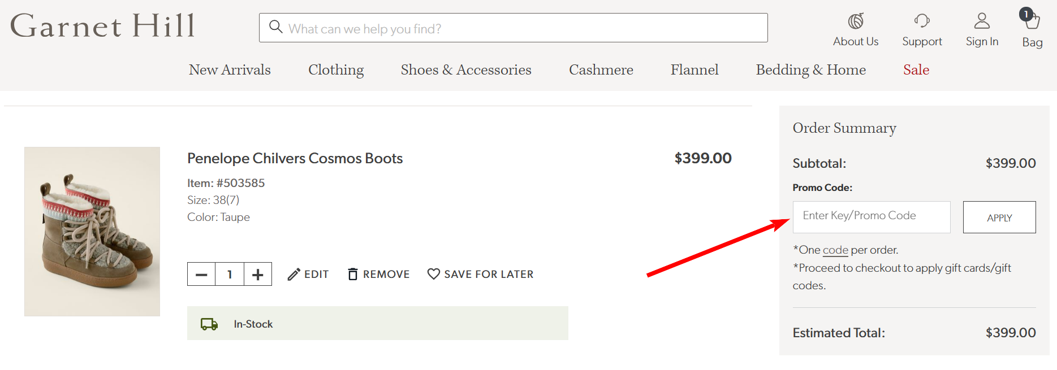Follow the 'code' link under promo
The height and width of the screenshot is (370, 1057).
[x=835, y=250]
